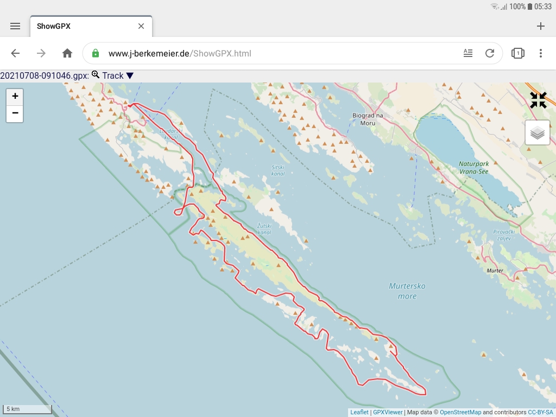This screenshot has width=556, height=417.
Task: Reload the ShowGPX page
Action: tap(490, 53)
